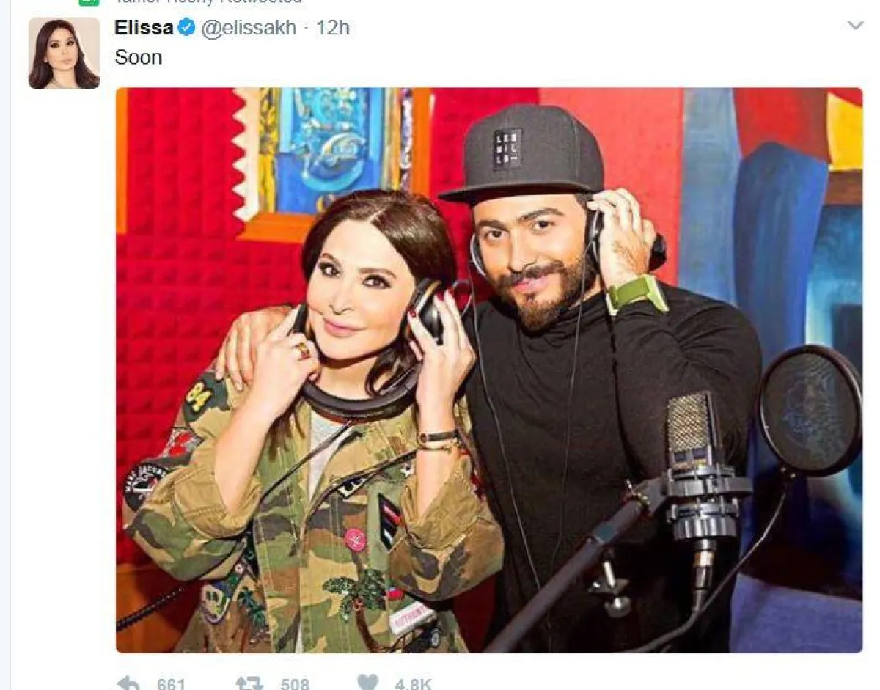880x690 pixels.
Task: Visit the @elissakh handle link
Action: pyautogui.click(x=249, y=28)
